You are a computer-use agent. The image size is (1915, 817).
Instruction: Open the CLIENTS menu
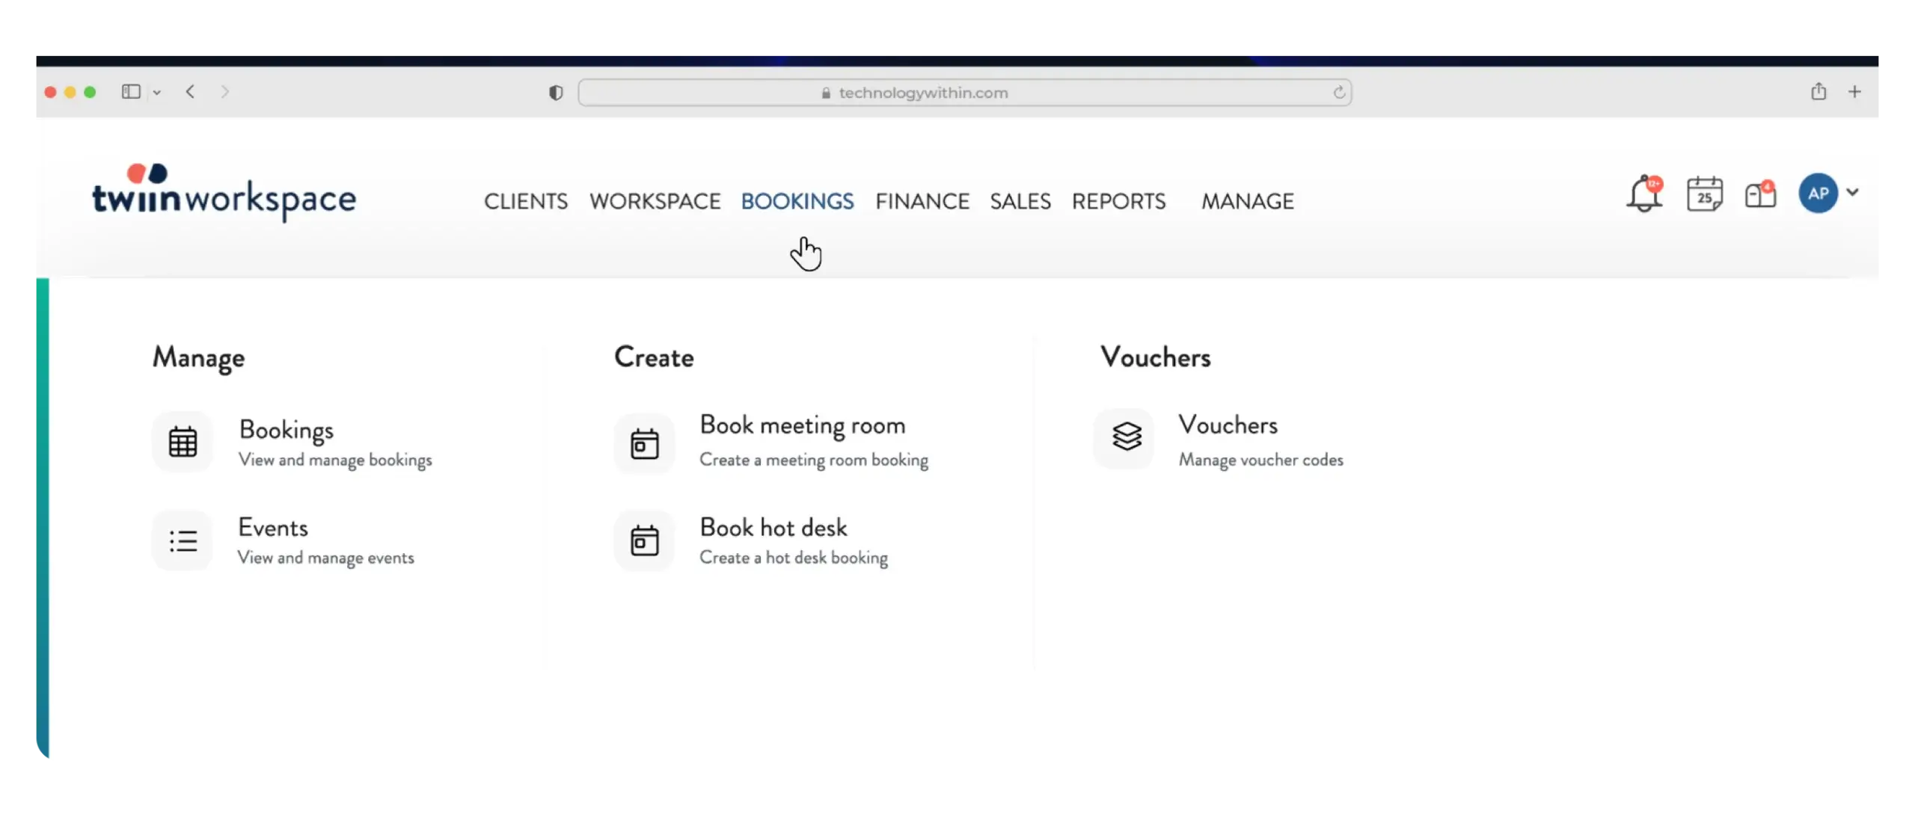point(525,201)
